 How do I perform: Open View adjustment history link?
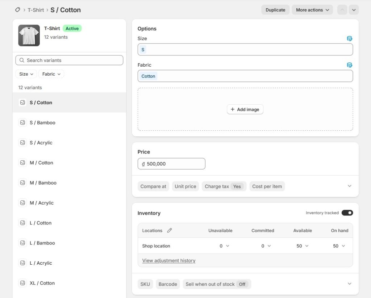coord(168,261)
